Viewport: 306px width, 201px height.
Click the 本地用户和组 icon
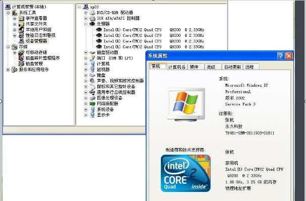tap(21, 30)
